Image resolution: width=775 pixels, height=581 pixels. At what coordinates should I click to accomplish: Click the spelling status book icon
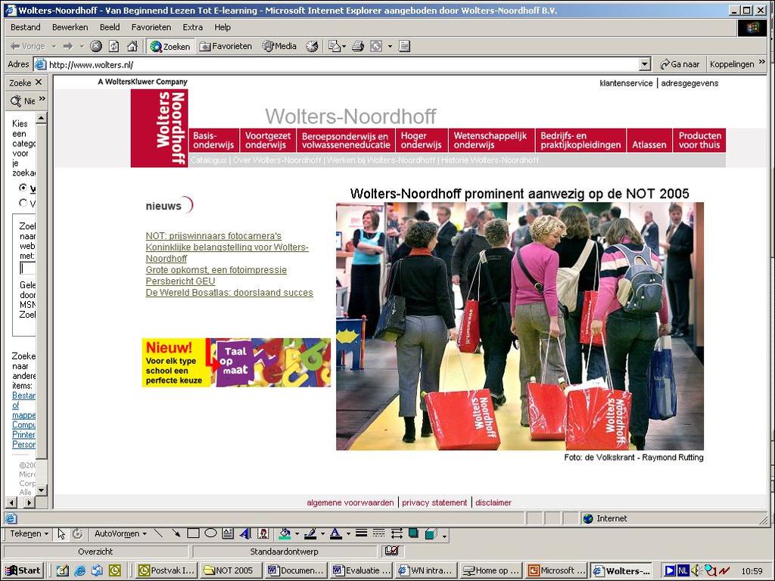pos(392,551)
